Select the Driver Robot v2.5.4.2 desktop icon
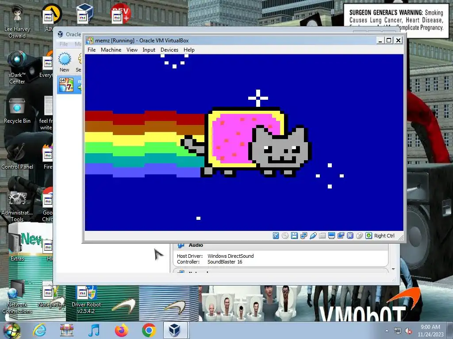 pos(86,300)
